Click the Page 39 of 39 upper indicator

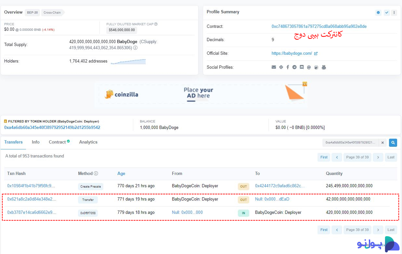357,157
